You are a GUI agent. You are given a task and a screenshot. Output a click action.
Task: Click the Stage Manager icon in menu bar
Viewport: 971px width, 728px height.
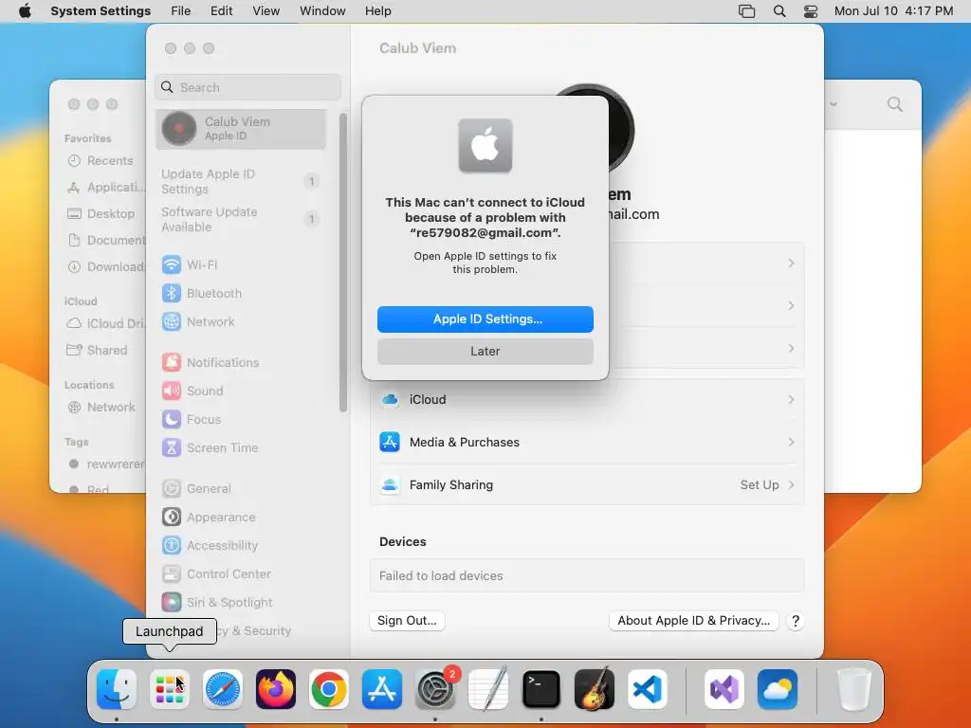coord(747,11)
